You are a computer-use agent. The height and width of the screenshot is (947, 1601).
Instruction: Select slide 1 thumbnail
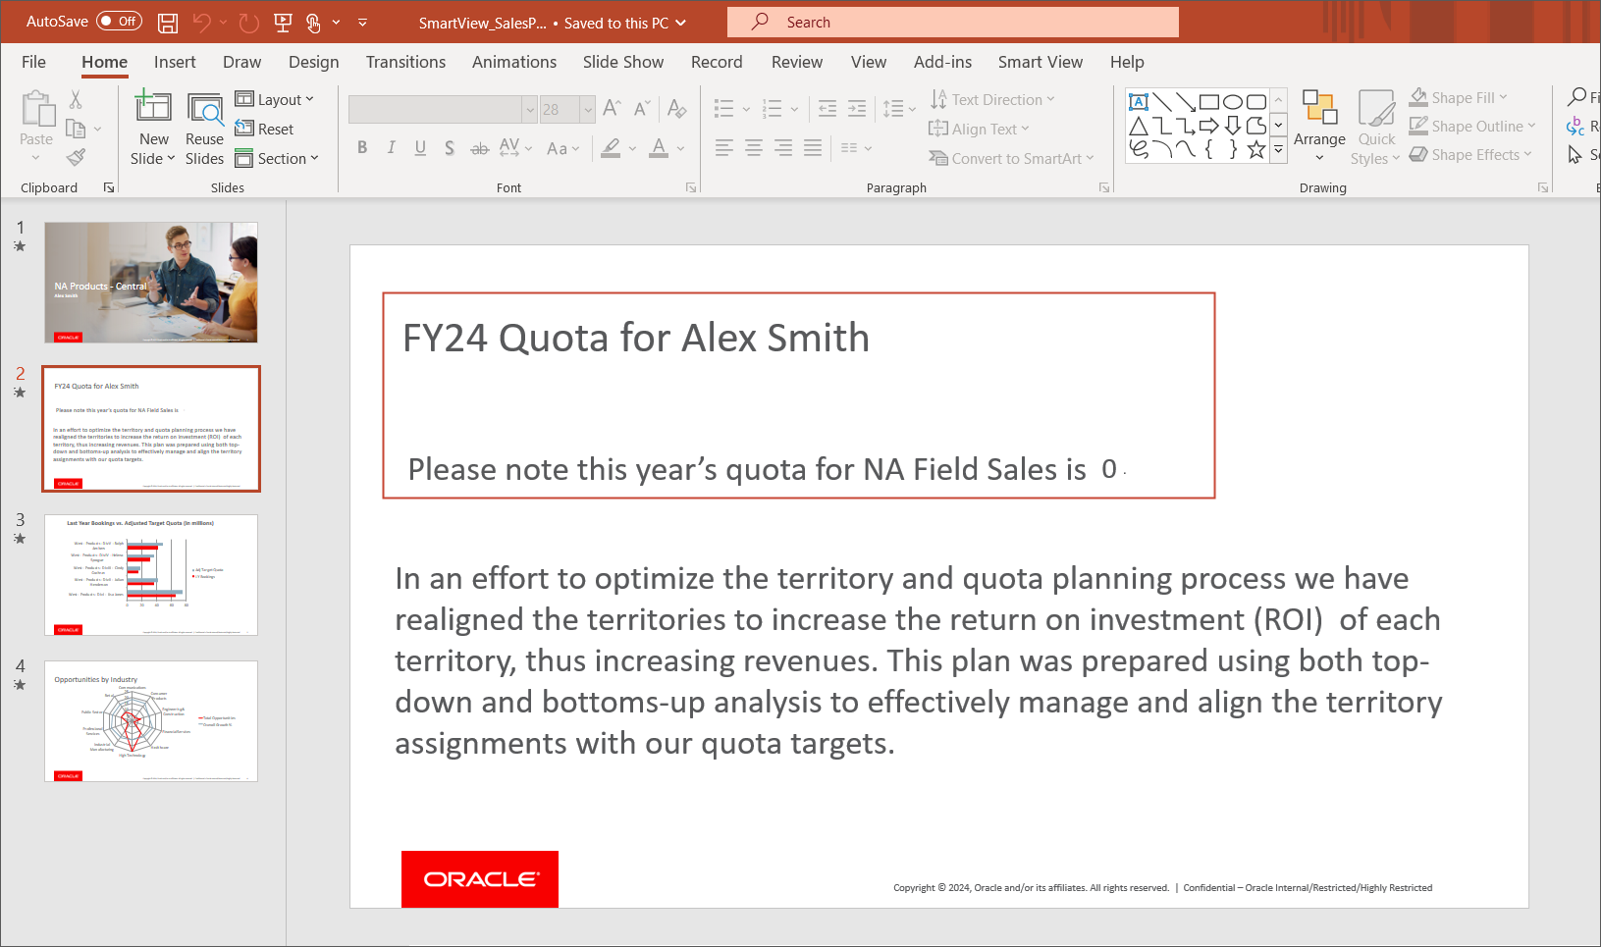[x=151, y=283]
